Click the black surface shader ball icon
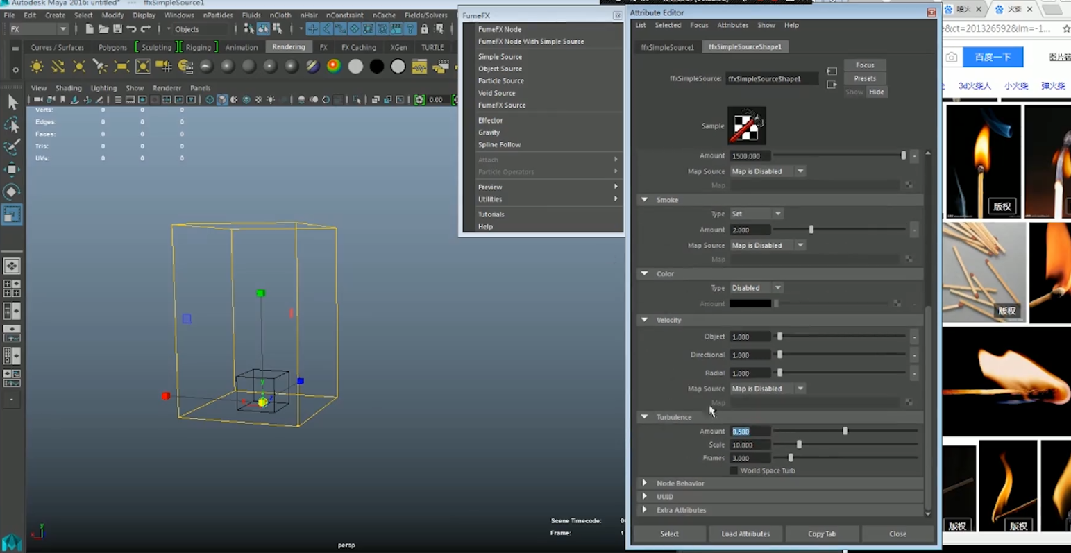 click(x=376, y=67)
